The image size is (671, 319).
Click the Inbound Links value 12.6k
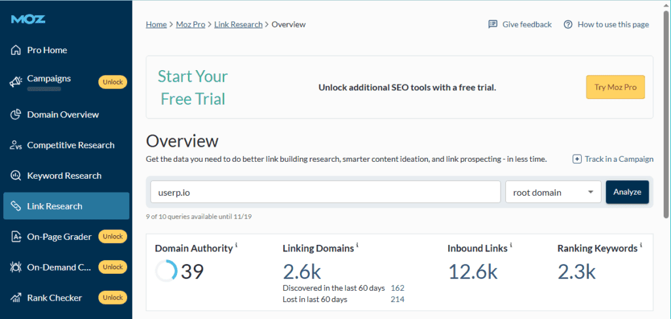tap(473, 271)
